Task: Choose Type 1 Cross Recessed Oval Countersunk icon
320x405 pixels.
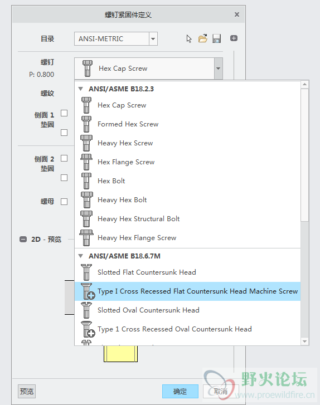Action: tap(88, 329)
